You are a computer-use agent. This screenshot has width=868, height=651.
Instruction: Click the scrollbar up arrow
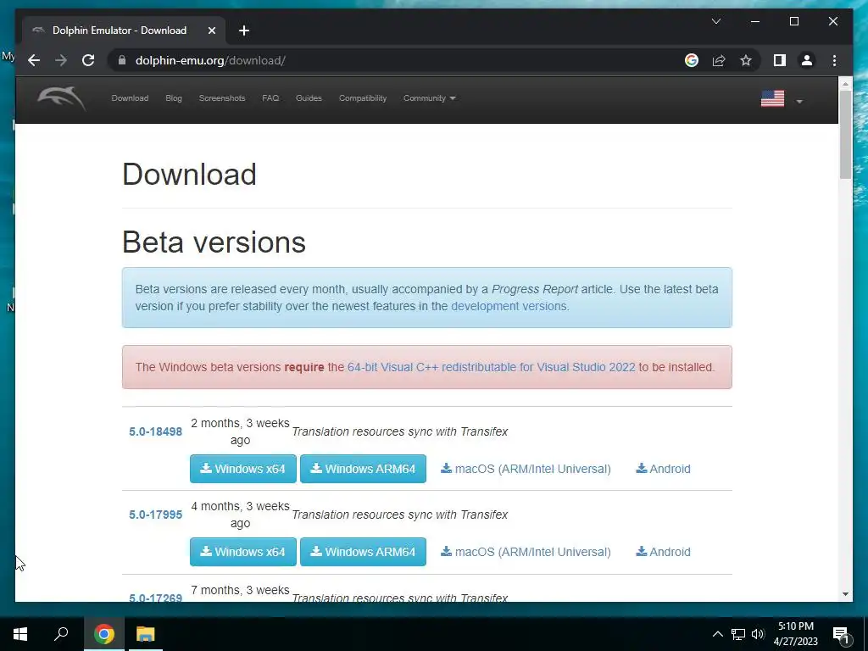[845, 84]
